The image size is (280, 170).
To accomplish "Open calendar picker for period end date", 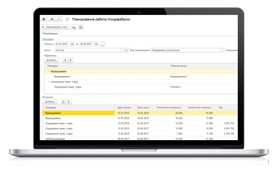I will coord(96,44).
